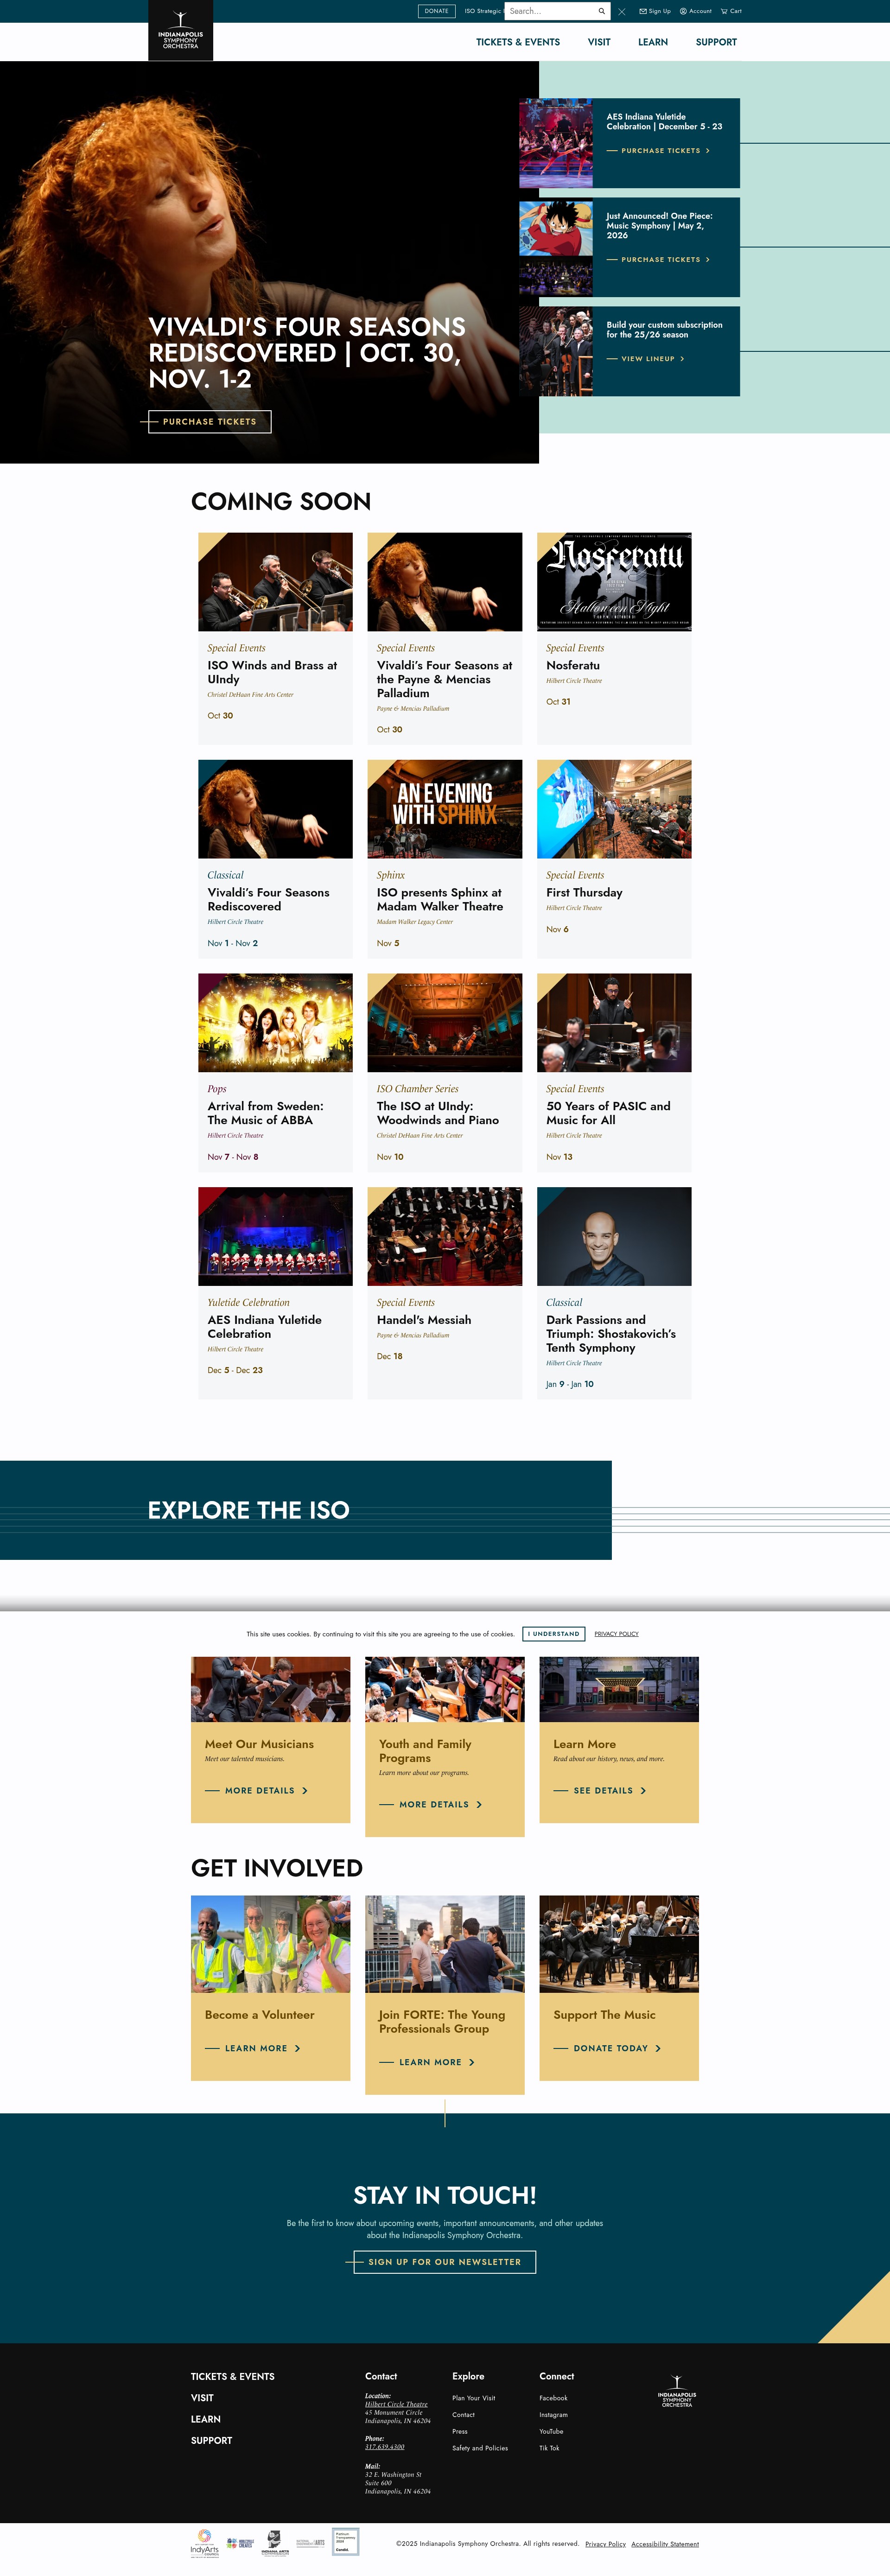This screenshot has height=2576, width=890.
Task: Open 50 Years of PASIC event title
Action: click(608, 1113)
